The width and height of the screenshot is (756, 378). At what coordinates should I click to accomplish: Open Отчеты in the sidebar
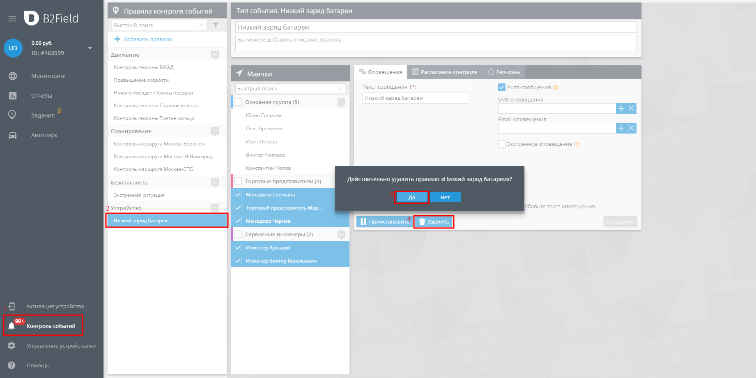point(41,96)
